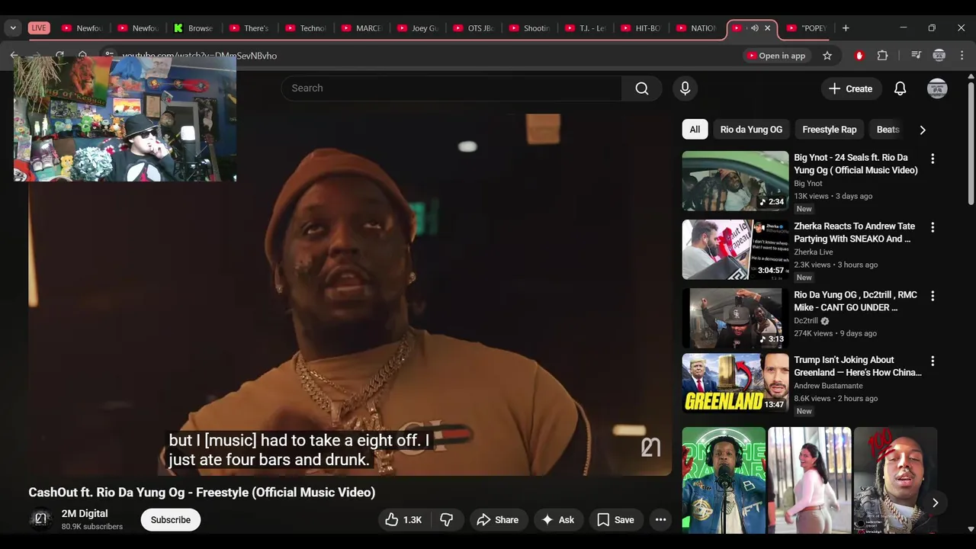Open the extensions puzzle icon
This screenshot has width=976, height=549.
882,56
